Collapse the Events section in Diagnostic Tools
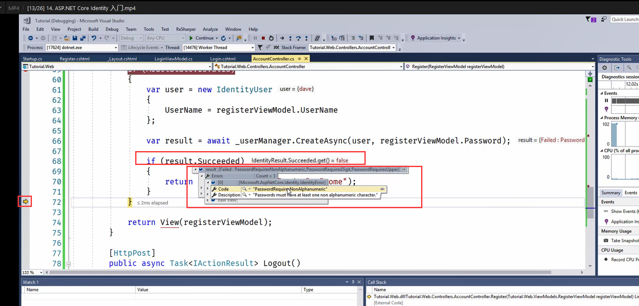Viewport: 639px width, 306px height. click(x=602, y=93)
